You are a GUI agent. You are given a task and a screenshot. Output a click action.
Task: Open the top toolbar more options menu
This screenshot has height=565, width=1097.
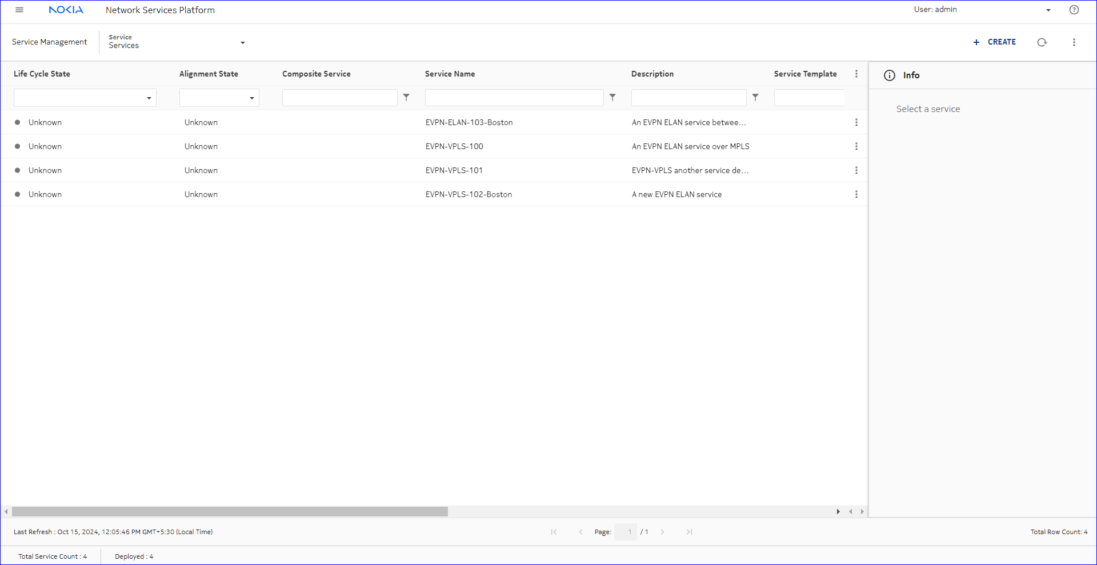[x=1074, y=42]
